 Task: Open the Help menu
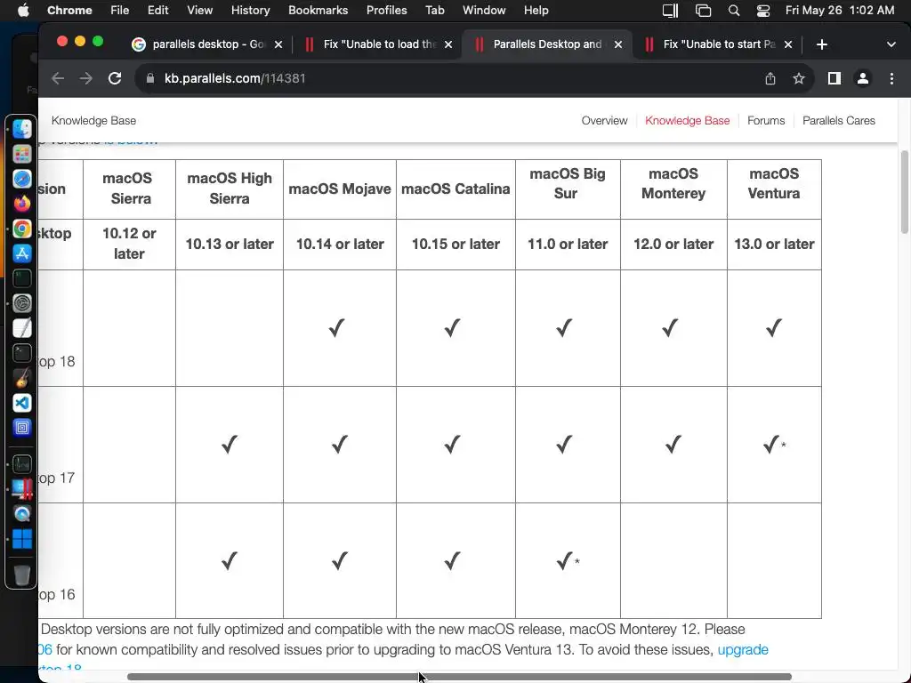(x=536, y=11)
